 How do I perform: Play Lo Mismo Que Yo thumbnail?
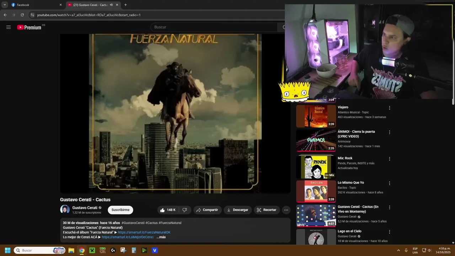(x=316, y=191)
